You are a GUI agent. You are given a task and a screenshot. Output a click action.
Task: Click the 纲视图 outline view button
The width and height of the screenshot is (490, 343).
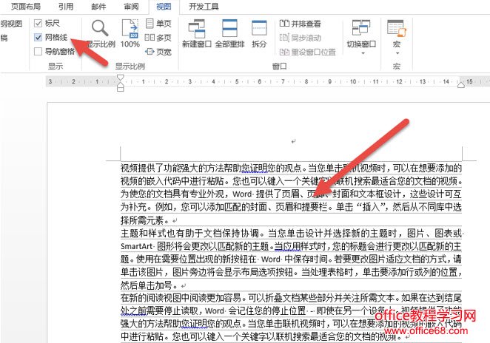coord(11,24)
